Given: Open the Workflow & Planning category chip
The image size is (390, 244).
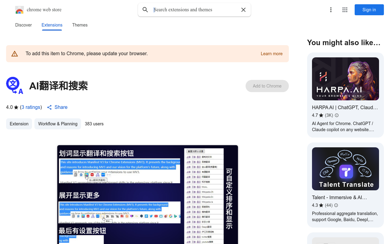Looking at the screenshot, I should click(58, 124).
